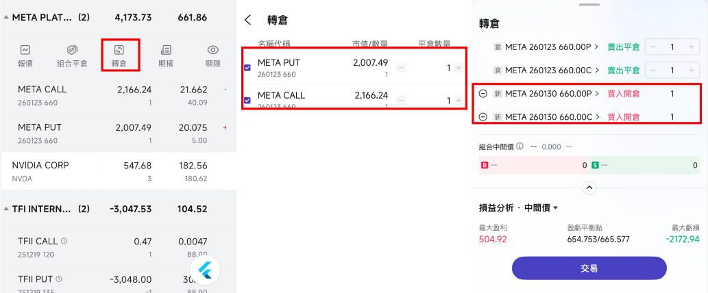This screenshot has height=293, width=708.
Task: Tap the 轉倉 rollover icon
Action: (119, 50)
